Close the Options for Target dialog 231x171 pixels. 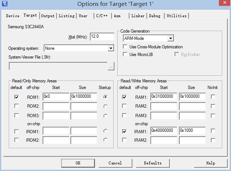click(x=224, y=3)
